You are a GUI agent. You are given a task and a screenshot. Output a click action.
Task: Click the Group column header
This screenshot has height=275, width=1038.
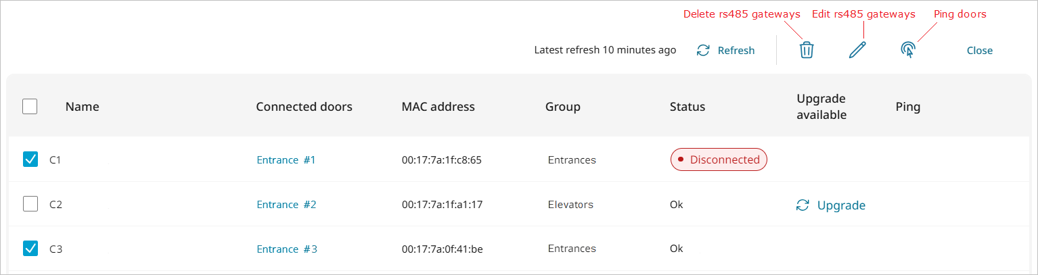click(x=562, y=107)
